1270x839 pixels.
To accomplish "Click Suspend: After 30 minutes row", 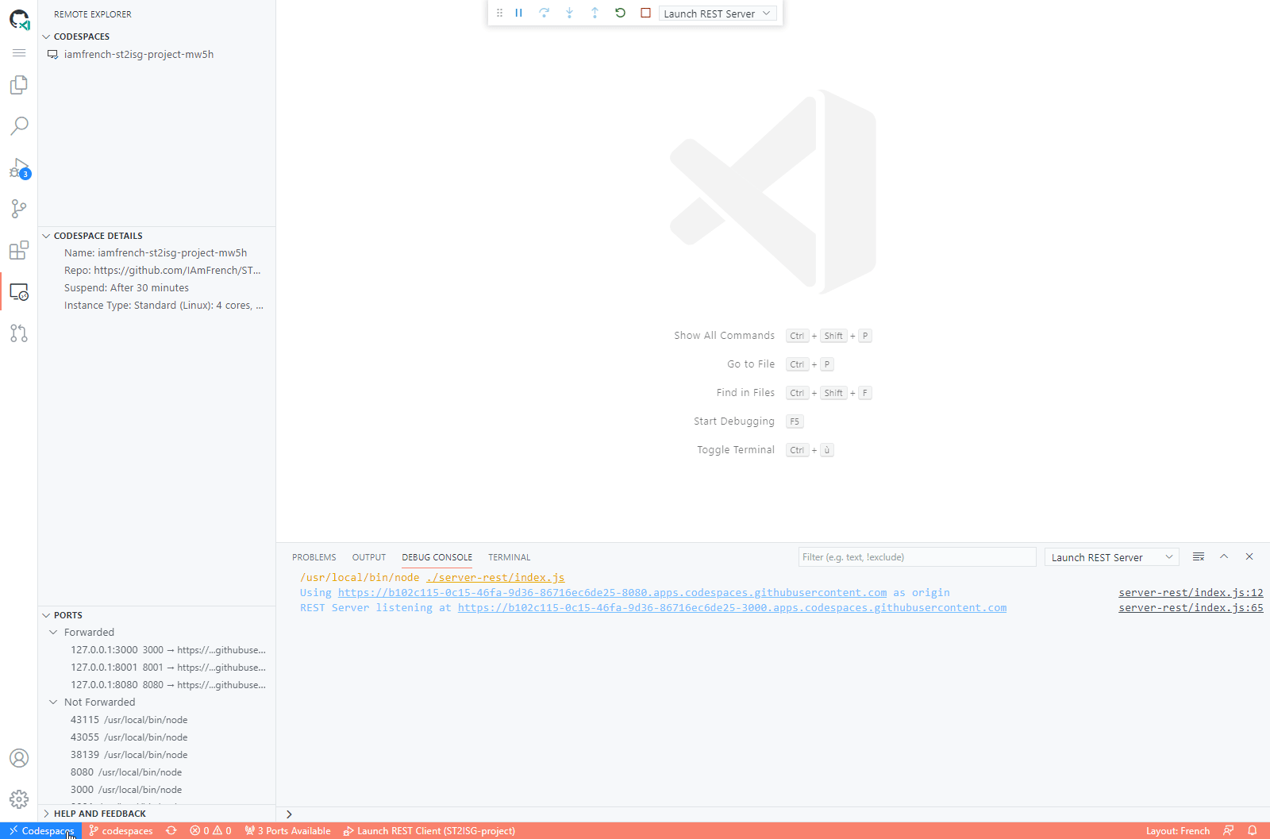I will tap(156, 288).
